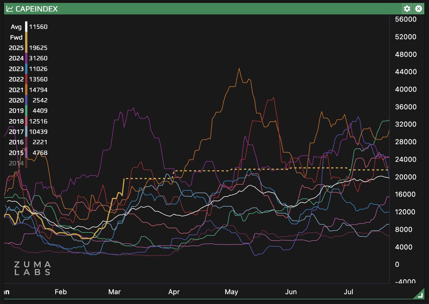Toggle the Fwd dashed line in the legend

[16, 37]
